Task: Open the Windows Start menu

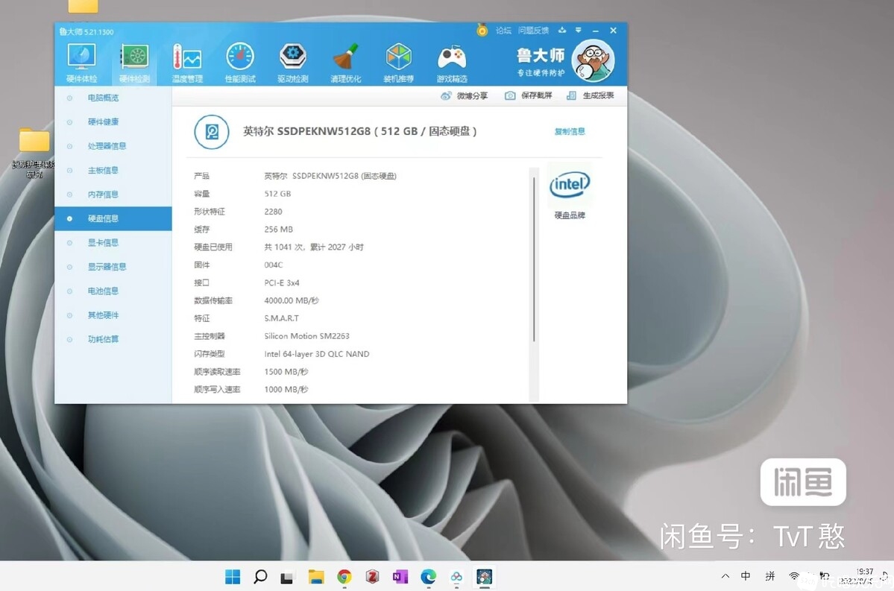Action: (x=233, y=577)
